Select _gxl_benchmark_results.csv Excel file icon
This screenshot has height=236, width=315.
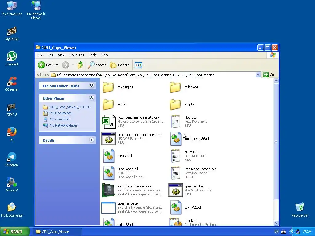(x=109, y=122)
